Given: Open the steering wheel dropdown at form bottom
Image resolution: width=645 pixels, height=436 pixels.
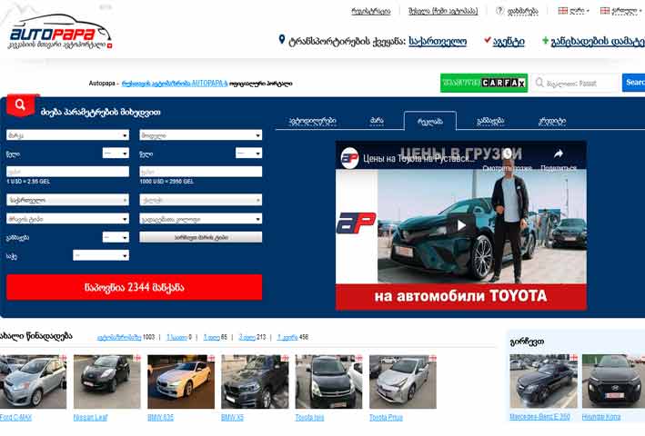Looking at the screenshot, I should pos(101,255).
